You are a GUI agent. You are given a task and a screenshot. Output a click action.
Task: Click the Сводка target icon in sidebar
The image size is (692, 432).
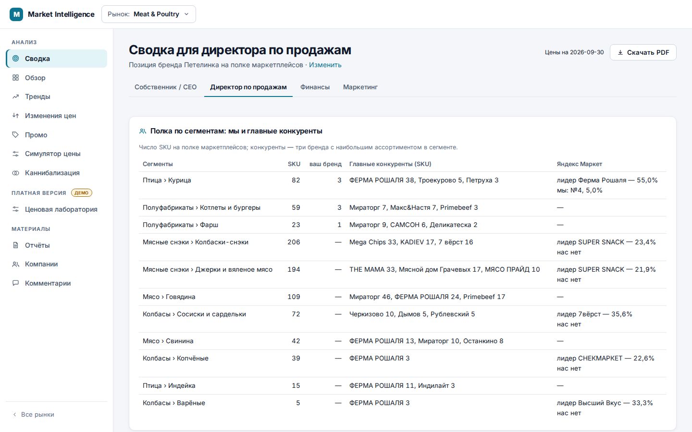coord(16,59)
